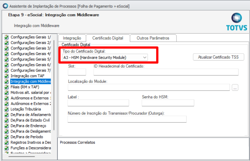Click the Processos Correlatos panel label
Screen dimensions: 250x161
point(78,142)
